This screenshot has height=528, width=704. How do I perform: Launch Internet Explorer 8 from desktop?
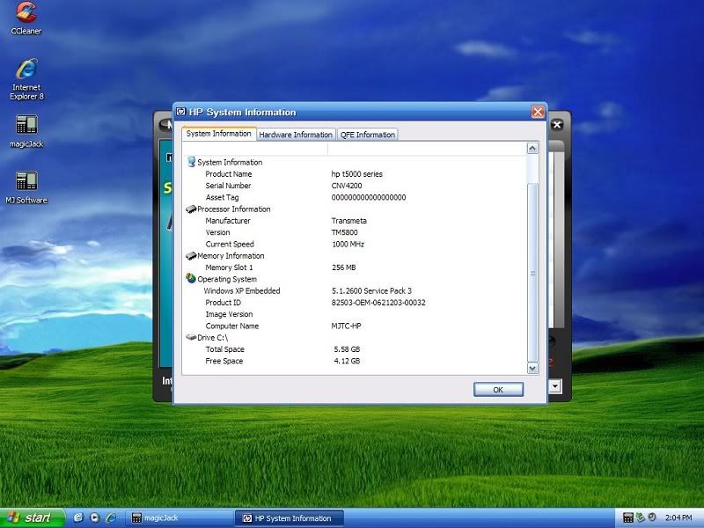tap(26, 70)
